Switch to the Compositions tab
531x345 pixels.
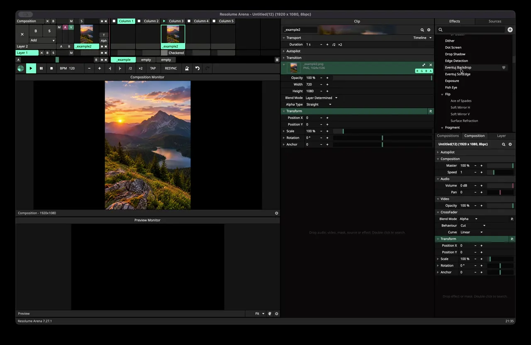click(448, 136)
